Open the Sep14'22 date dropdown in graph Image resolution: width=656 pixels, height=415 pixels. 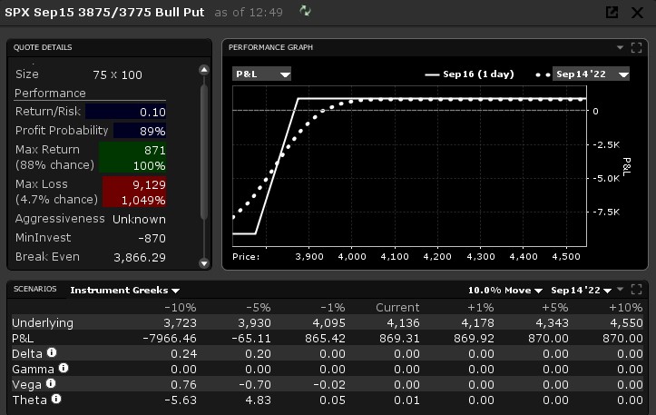(x=592, y=74)
